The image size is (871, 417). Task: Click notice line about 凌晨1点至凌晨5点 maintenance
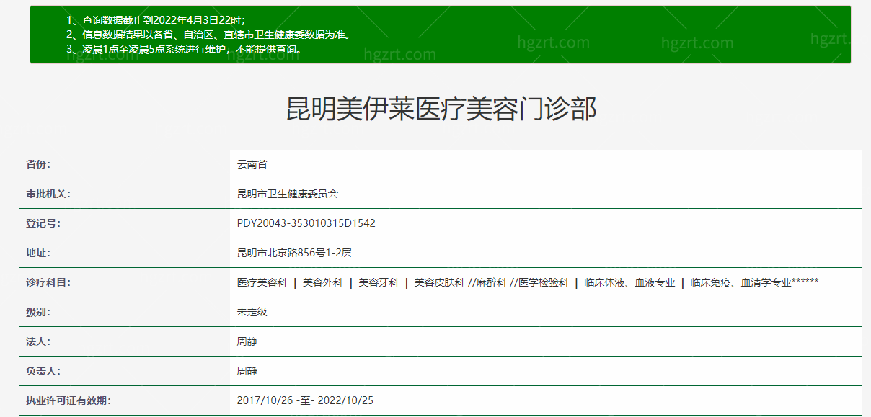185,49
